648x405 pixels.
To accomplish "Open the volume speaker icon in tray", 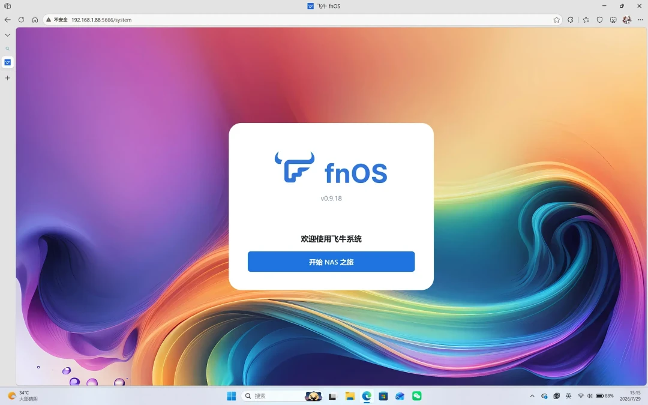I will coord(589,396).
